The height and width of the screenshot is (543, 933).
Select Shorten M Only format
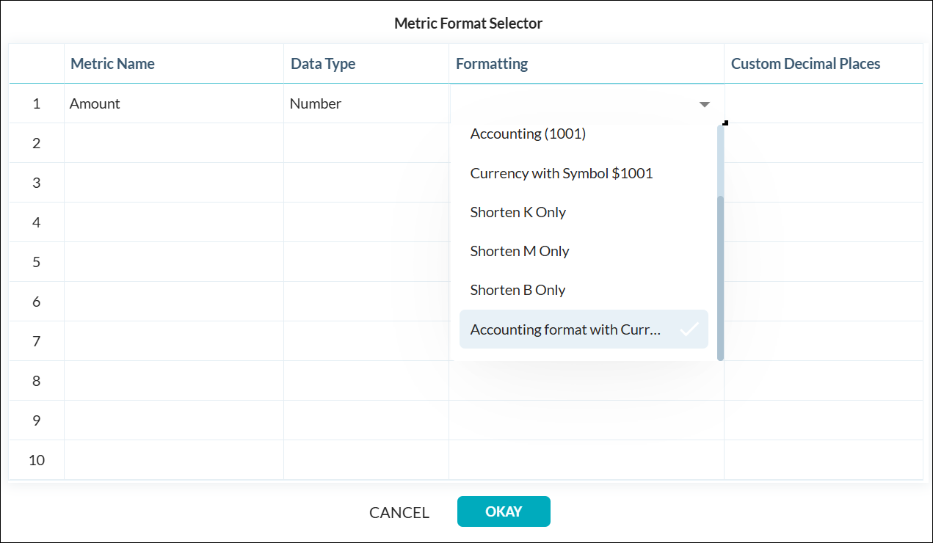pyautogui.click(x=520, y=251)
